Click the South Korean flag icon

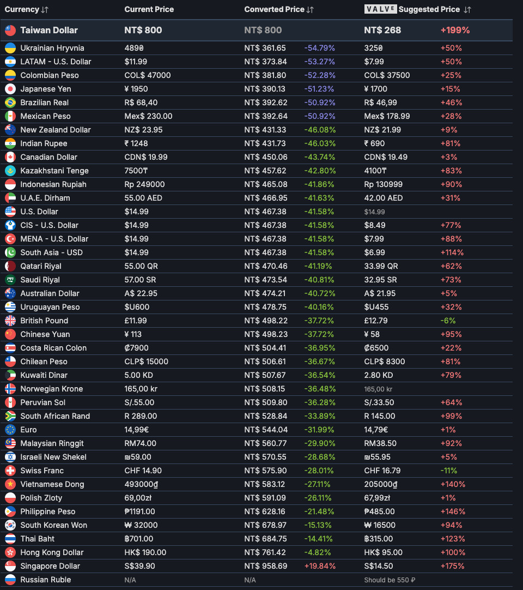point(10,525)
